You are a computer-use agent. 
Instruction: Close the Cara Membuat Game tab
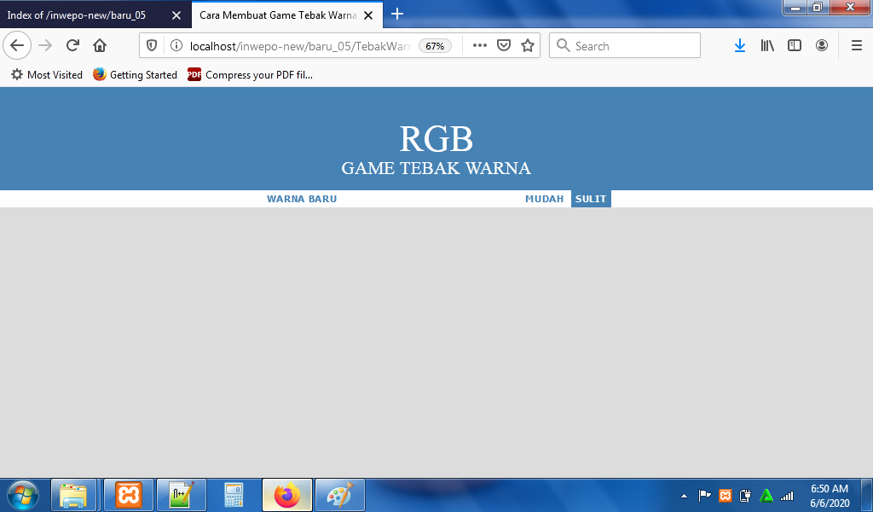point(368,15)
